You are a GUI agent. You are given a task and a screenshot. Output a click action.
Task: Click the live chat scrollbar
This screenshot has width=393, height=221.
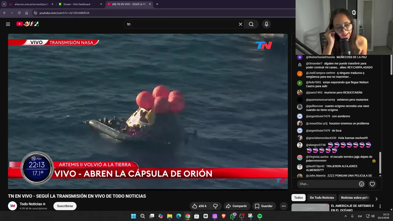[x=380, y=163]
